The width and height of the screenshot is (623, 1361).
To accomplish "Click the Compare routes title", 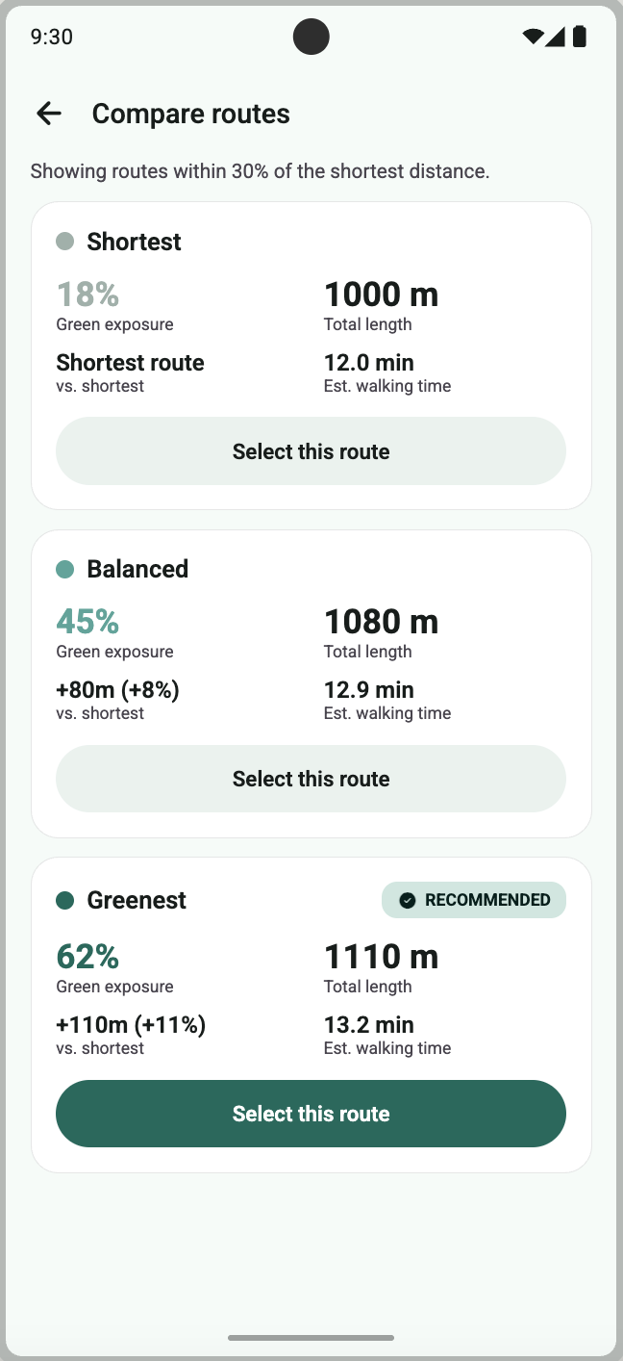I will [x=191, y=114].
